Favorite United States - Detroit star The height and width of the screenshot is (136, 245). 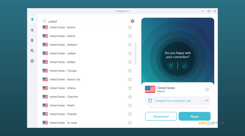coord(130,36)
